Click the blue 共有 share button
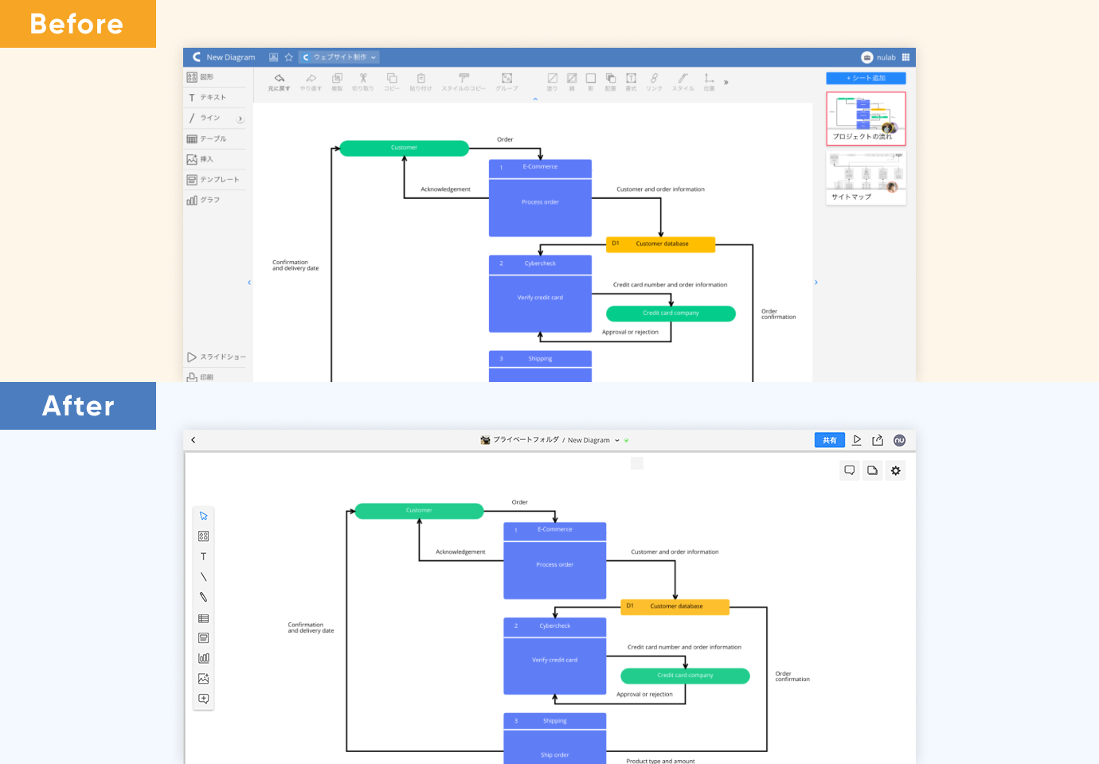1099x764 pixels. pos(830,440)
